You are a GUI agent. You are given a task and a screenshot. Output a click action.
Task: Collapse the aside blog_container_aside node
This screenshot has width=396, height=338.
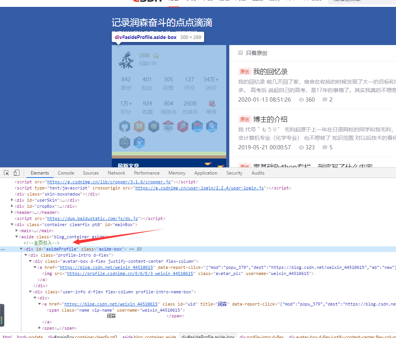coord(16,237)
